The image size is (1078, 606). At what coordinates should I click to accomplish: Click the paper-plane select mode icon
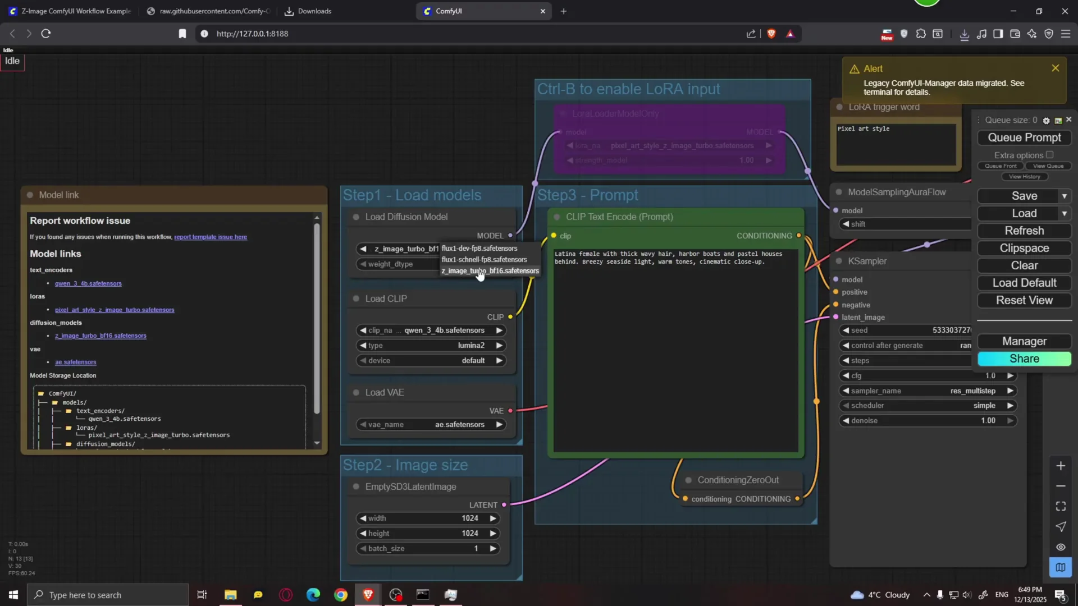[1061, 526]
